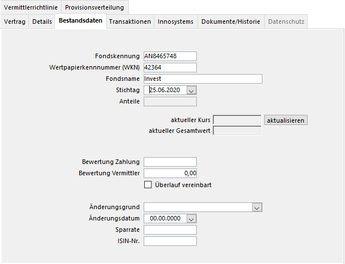Open the Änderungsdatum date picker arrow
Image resolution: width=345 pixels, height=264 pixels.
pos(191,219)
